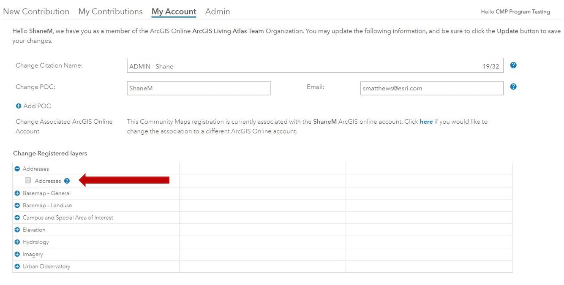The height and width of the screenshot is (285, 564).
Task: Click the Add POC plus icon
Action: point(19,106)
